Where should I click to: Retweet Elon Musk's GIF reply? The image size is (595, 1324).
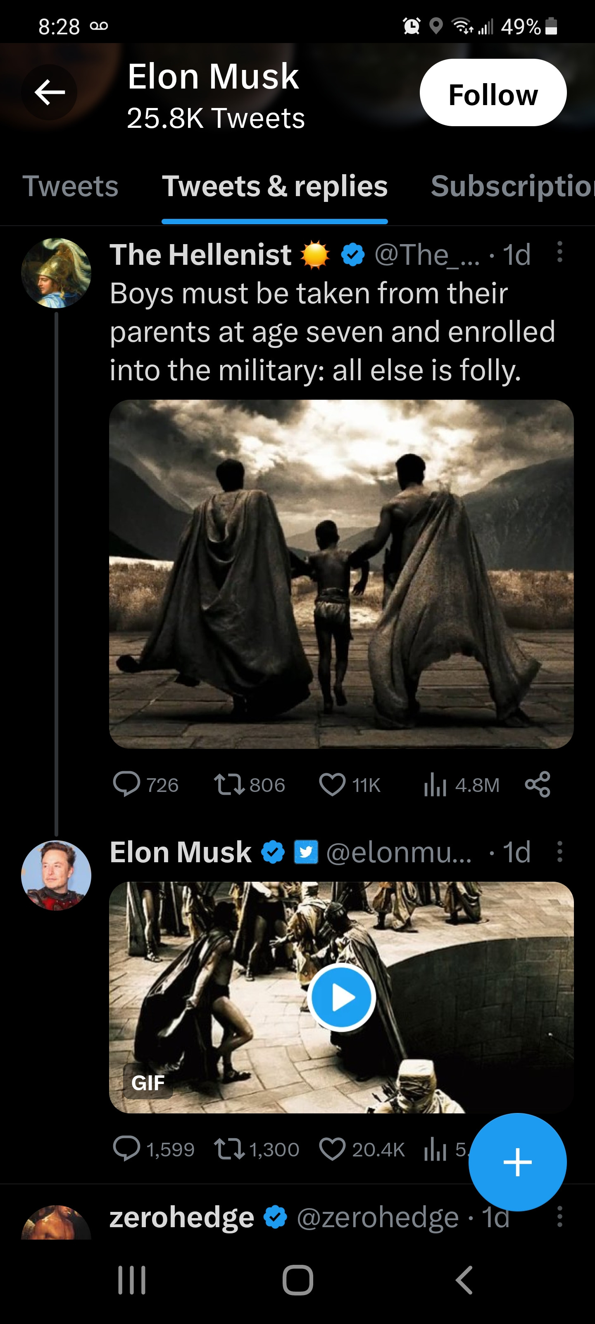point(229,1149)
